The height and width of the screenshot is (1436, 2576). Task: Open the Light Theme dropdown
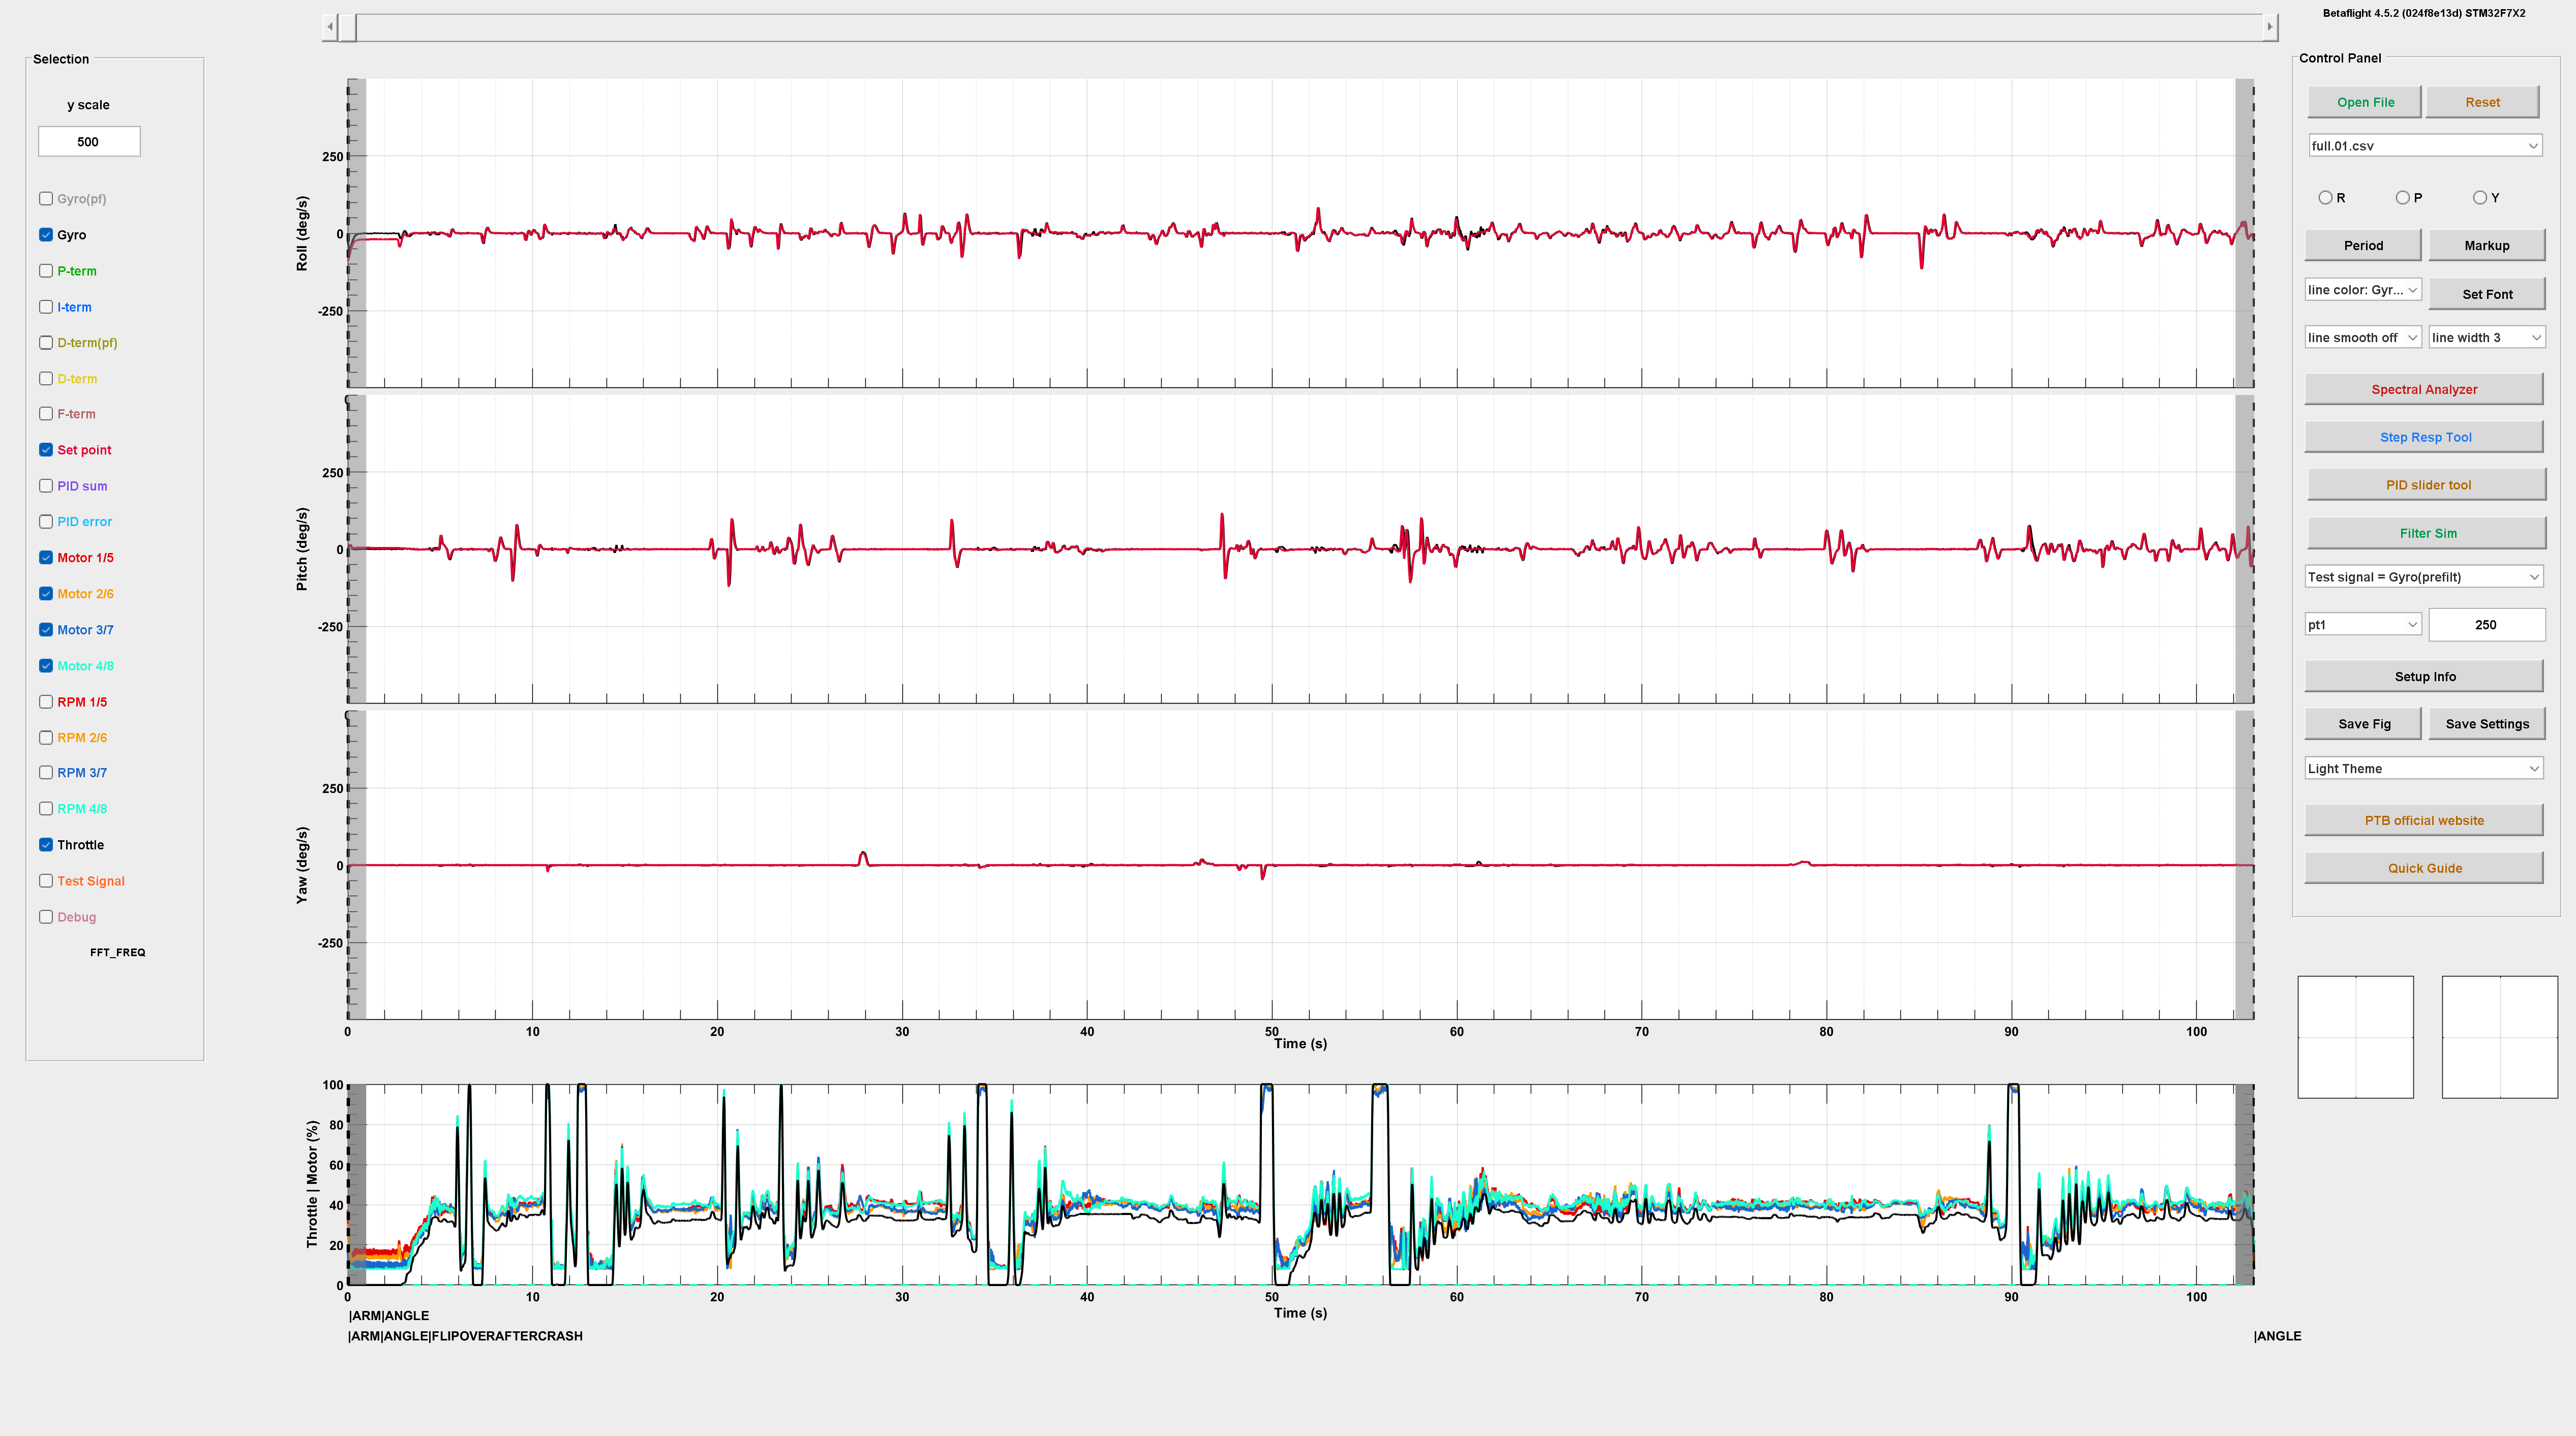click(2424, 769)
